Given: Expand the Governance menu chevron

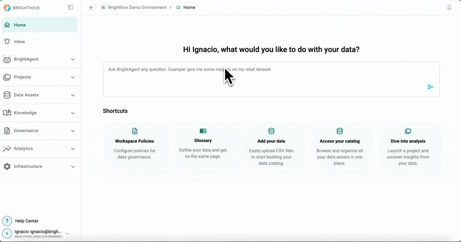Looking at the screenshot, I should (x=73, y=131).
